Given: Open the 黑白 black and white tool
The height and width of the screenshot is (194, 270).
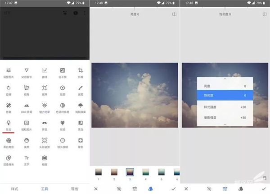Looking at the screenshot, I should point(81,126).
